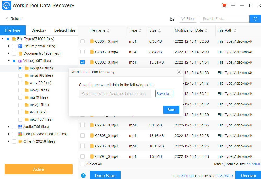Expand the Compressed File tree node
This screenshot has height=179, width=261.
pyautogui.click(x=9, y=134)
